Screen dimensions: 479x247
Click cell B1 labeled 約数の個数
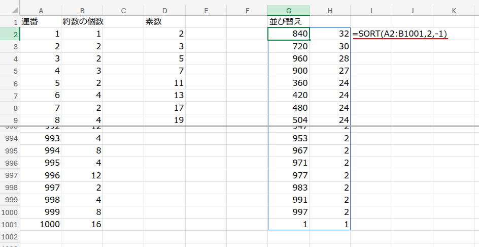click(x=82, y=22)
